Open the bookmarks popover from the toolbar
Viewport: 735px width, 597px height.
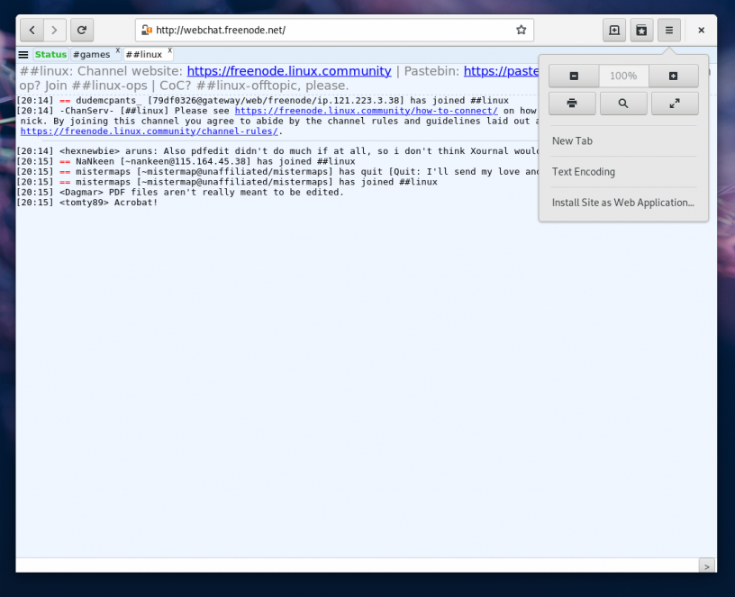pyautogui.click(x=641, y=30)
